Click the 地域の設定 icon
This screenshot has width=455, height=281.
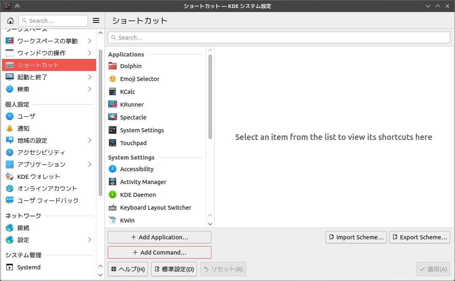pos(10,140)
